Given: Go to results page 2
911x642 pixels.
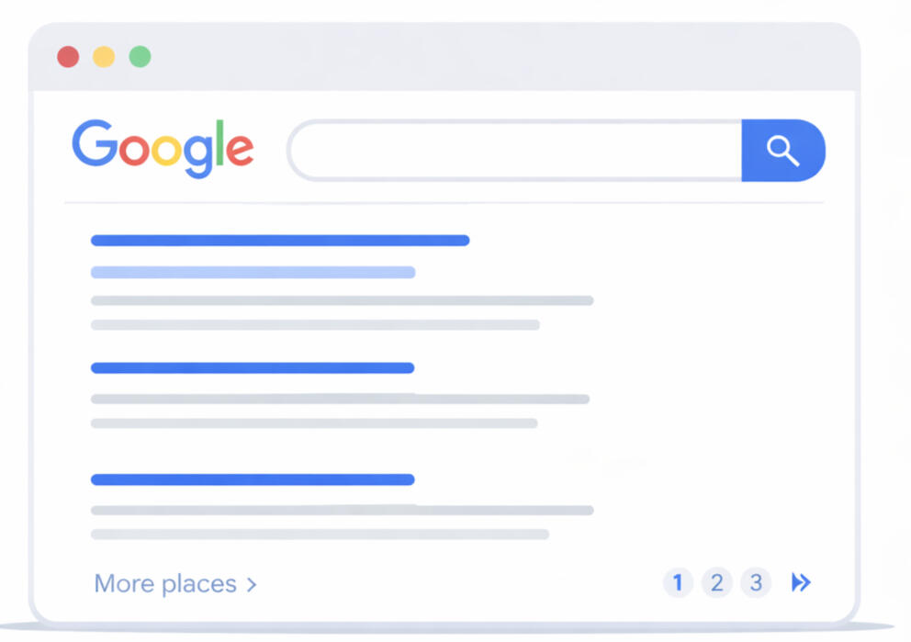Looking at the screenshot, I should point(716,582).
